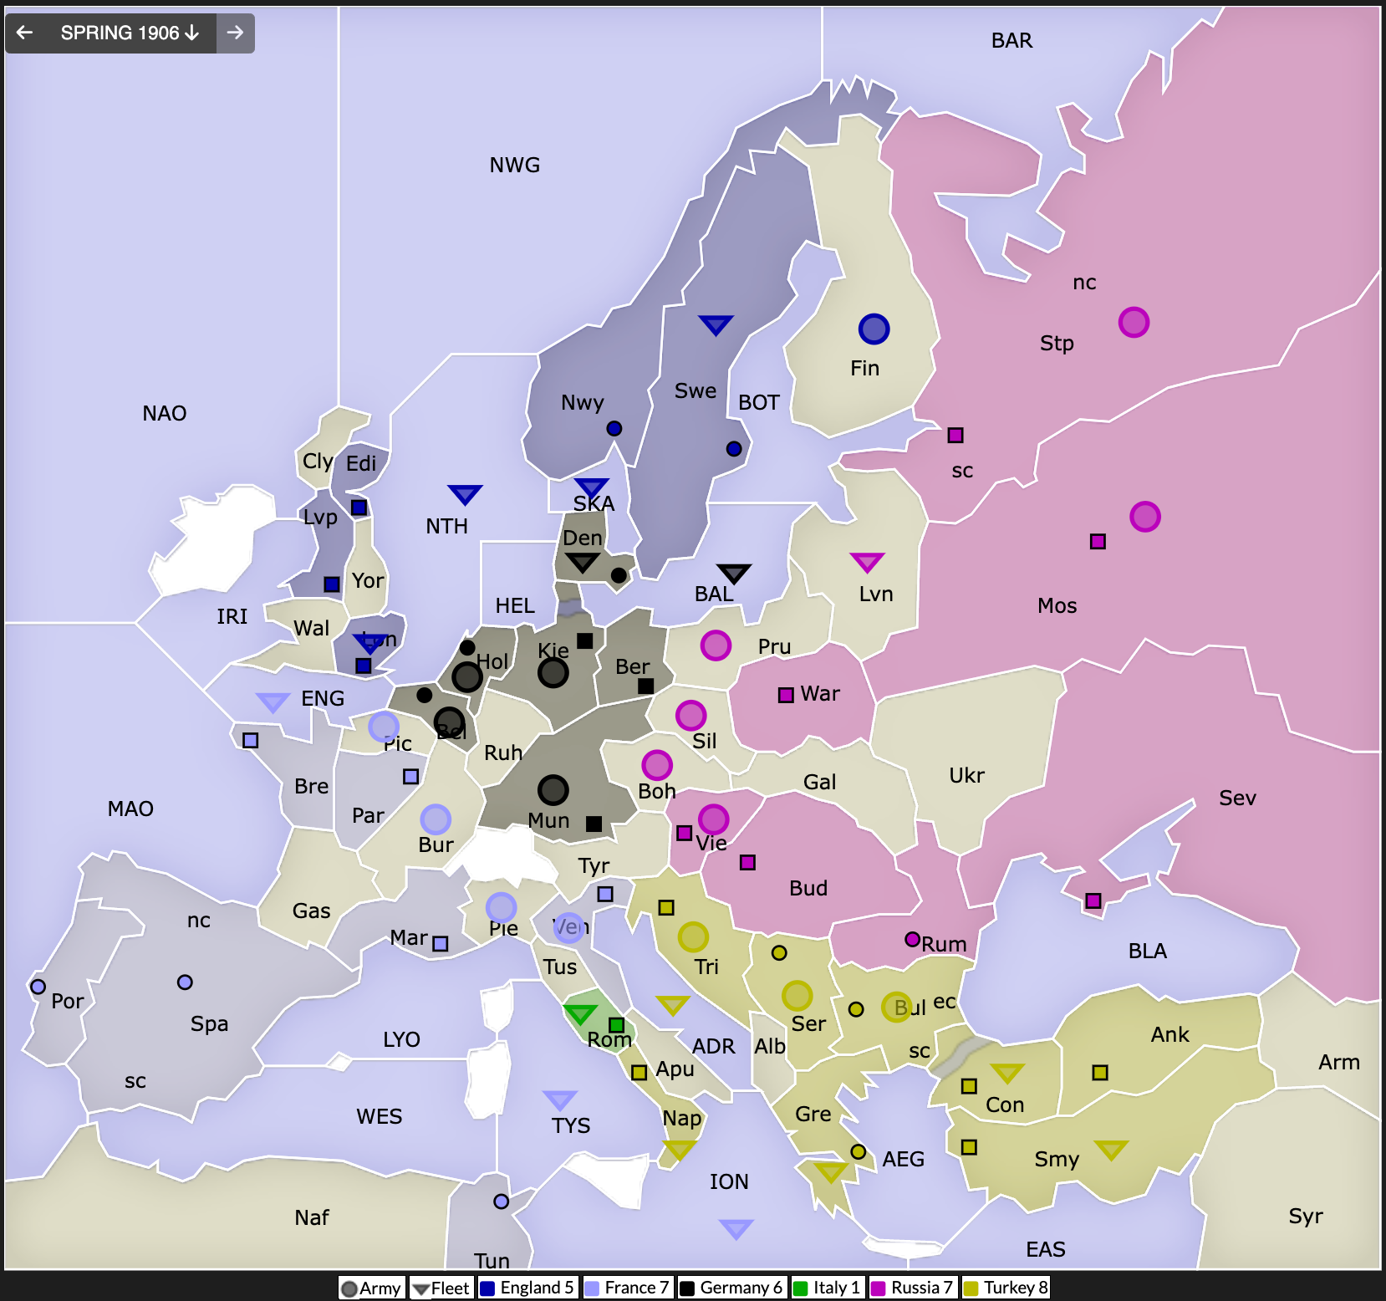Click the Fleet legend entry
Screen dimensions: 1386x1301
click(441, 1288)
